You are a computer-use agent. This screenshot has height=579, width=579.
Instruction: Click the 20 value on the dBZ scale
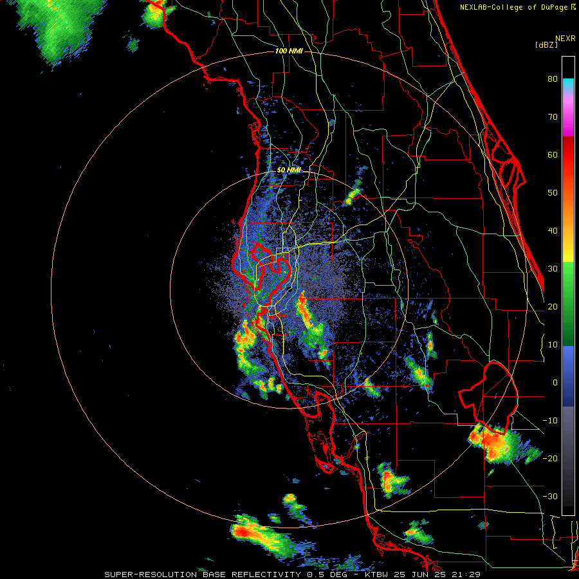coord(553,306)
